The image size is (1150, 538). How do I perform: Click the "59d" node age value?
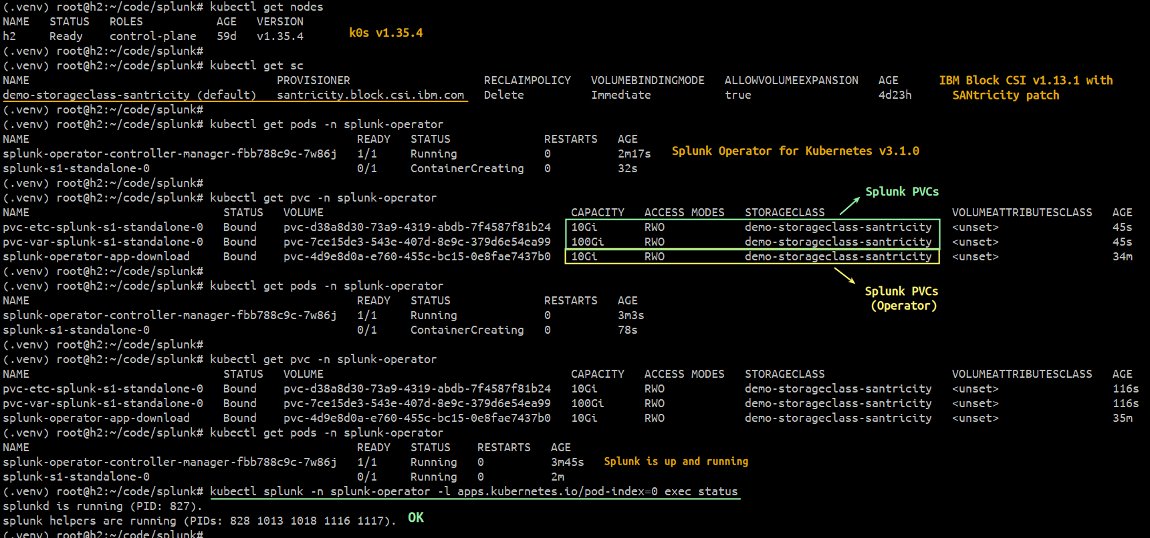(227, 36)
